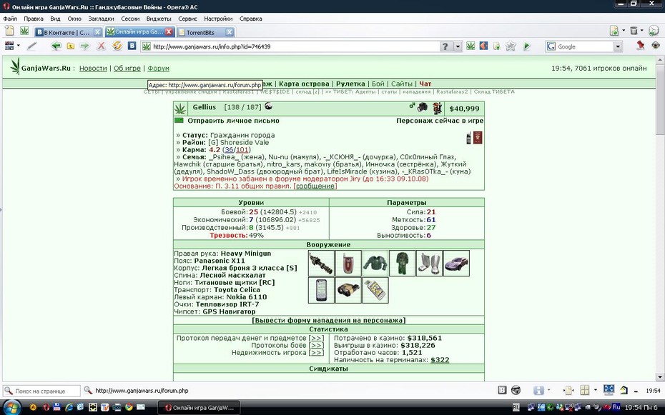The image size is (665, 415).
Task: Expand the Google search engine dropdown
Action: pos(618,46)
